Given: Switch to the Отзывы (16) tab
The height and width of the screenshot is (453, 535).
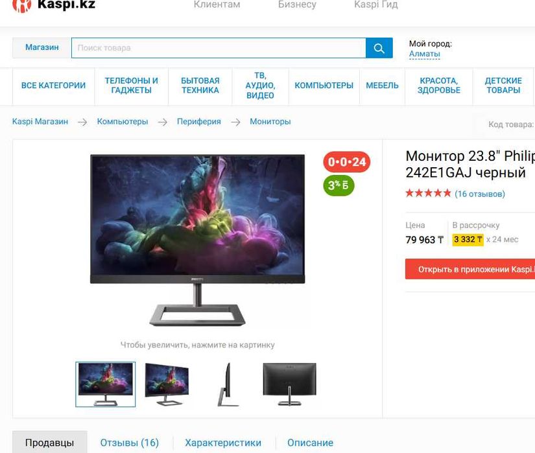Looking at the screenshot, I should click(x=129, y=443).
